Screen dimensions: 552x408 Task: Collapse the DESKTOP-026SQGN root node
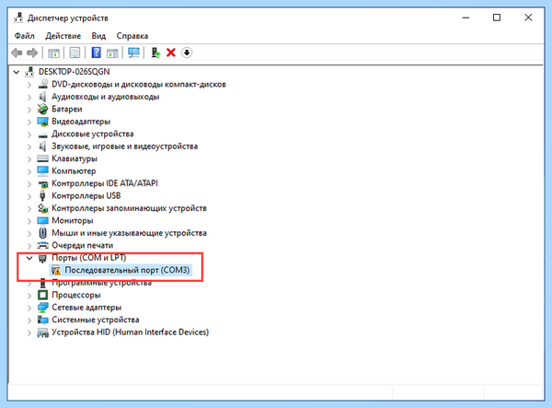coord(17,72)
